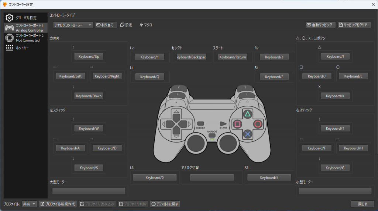This screenshot has height=211, width=378.
Task: Select コントローラーポート 2 Not Connected
Action: click(x=25, y=38)
